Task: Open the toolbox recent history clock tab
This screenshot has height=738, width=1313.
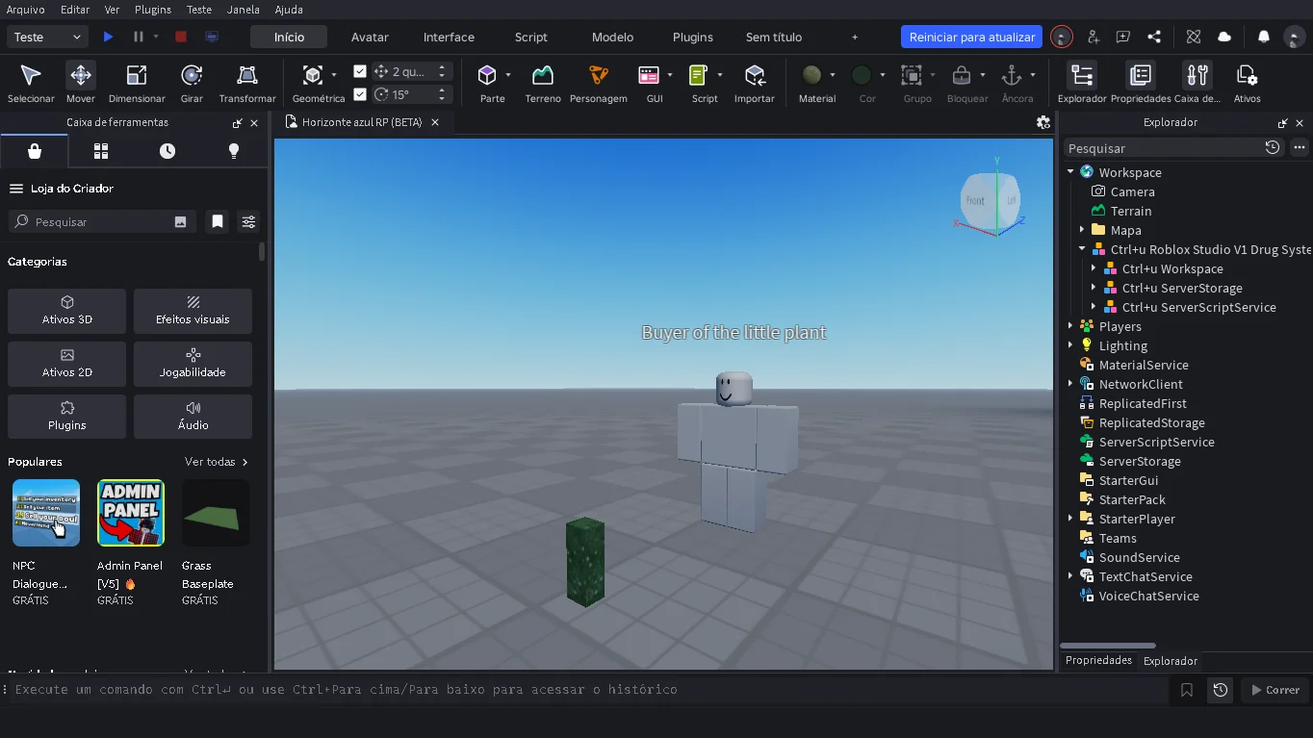Action: [x=167, y=151]
